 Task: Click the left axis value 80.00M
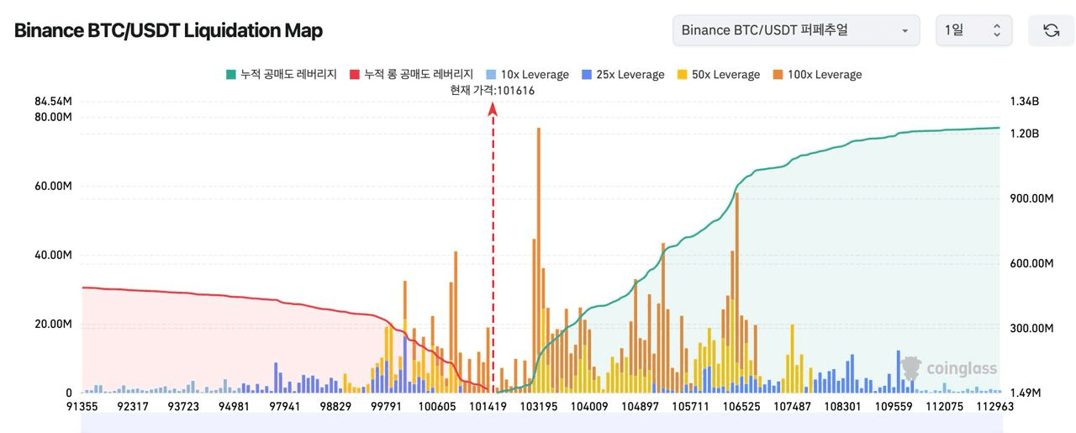(x=53, y=117)
